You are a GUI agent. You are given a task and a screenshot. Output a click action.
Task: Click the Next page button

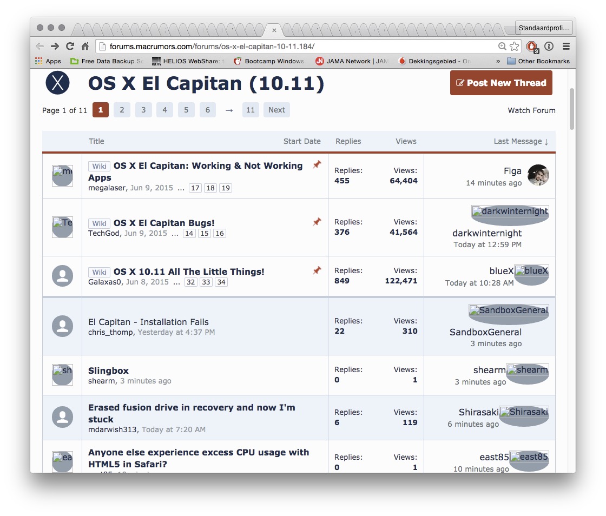pyautogui.click(x=276, y=110)
